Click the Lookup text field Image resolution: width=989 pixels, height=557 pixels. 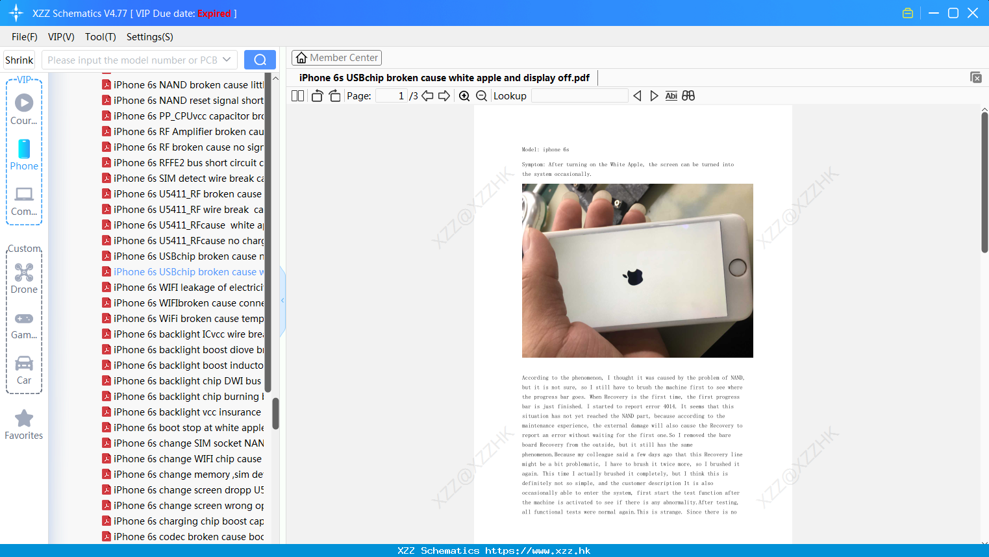coord(579,96)
